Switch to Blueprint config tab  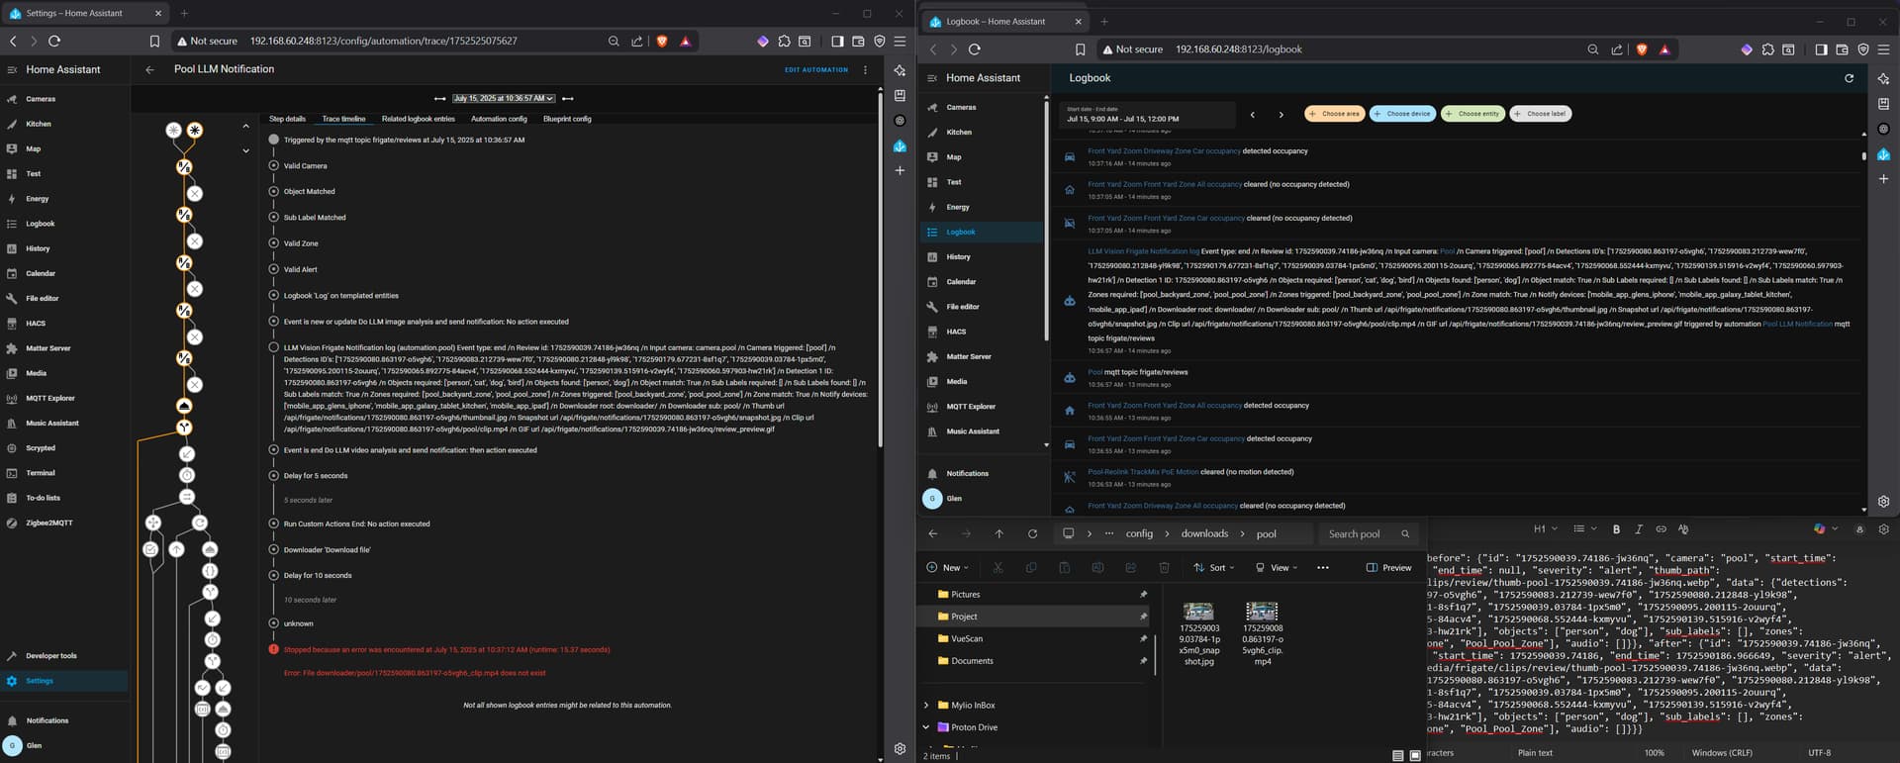[x=567, y=119]
